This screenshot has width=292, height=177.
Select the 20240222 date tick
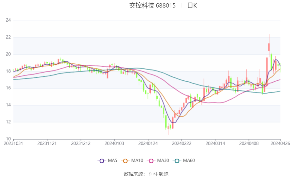(x=181, y=144)
